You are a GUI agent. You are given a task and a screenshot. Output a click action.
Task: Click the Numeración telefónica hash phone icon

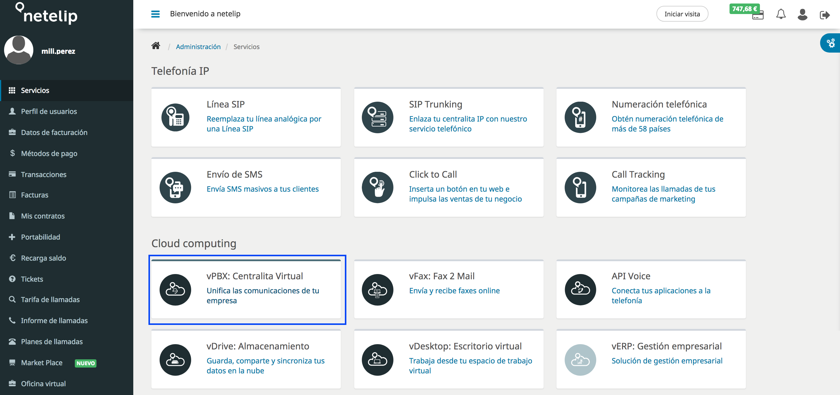(580, 117)
